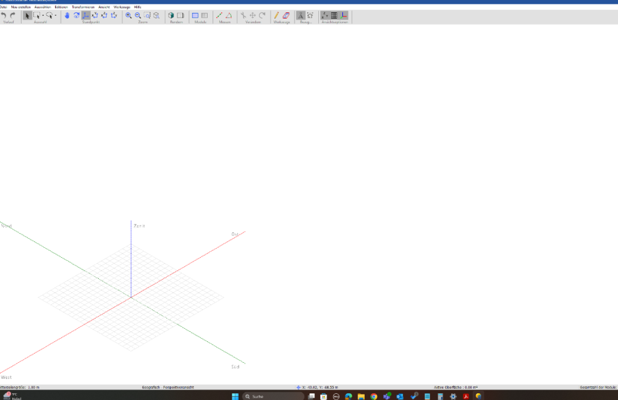Click the Undo arrow in Verlauf
This screenshot has width=618, height=400.
click(x=4, y=15)
